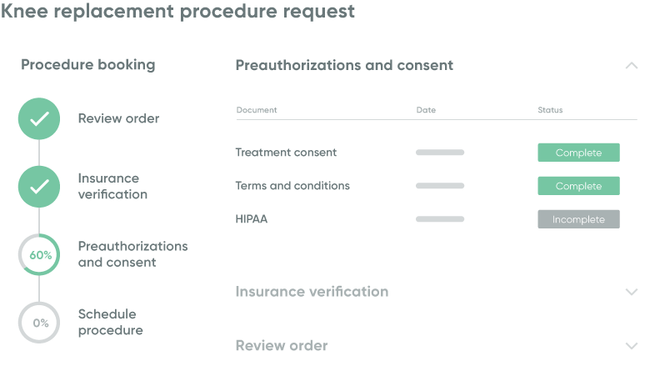Screen dimensions: 660x371
Task: Click the Incomplete status for HIPAA
Action: 578,219
